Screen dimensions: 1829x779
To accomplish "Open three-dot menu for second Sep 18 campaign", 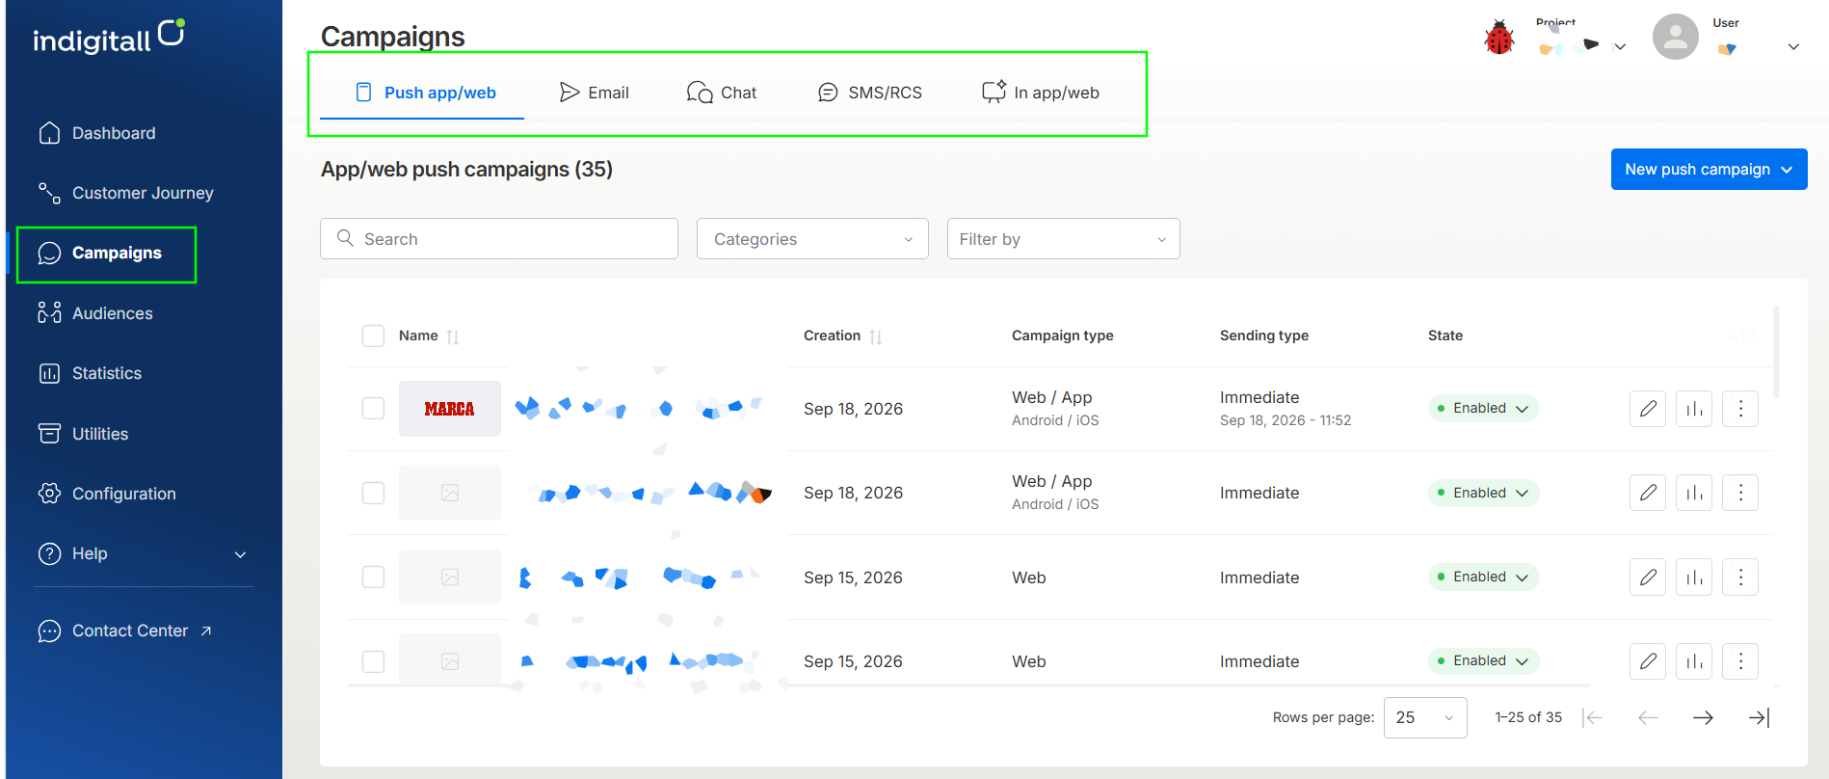I will point(1740,493).
